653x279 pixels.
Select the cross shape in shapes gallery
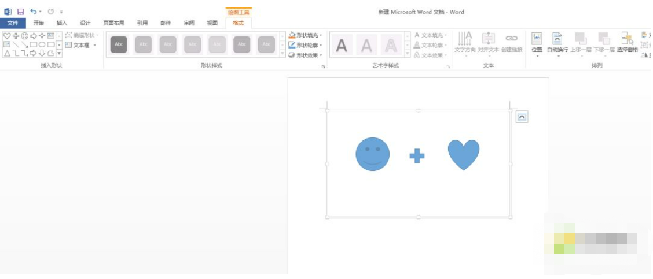tap(16, 36)
